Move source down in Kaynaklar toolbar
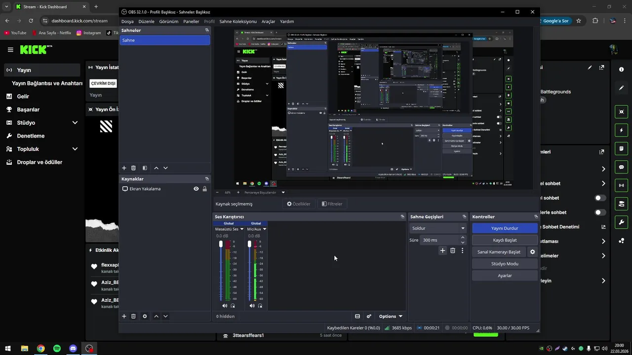This screenshot has width=632, height=355. click(165, 316)
